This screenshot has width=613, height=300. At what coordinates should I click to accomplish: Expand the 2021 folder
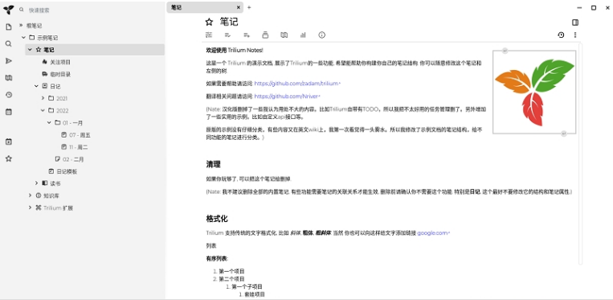click(x=43, y=98)
